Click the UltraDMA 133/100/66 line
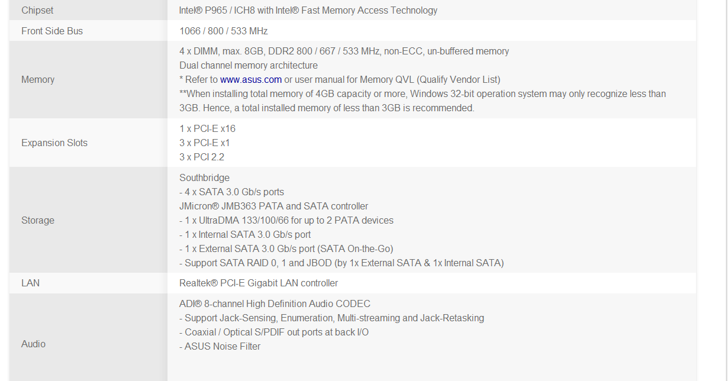Viewport: 728px width, 381px height. point(286,220)
